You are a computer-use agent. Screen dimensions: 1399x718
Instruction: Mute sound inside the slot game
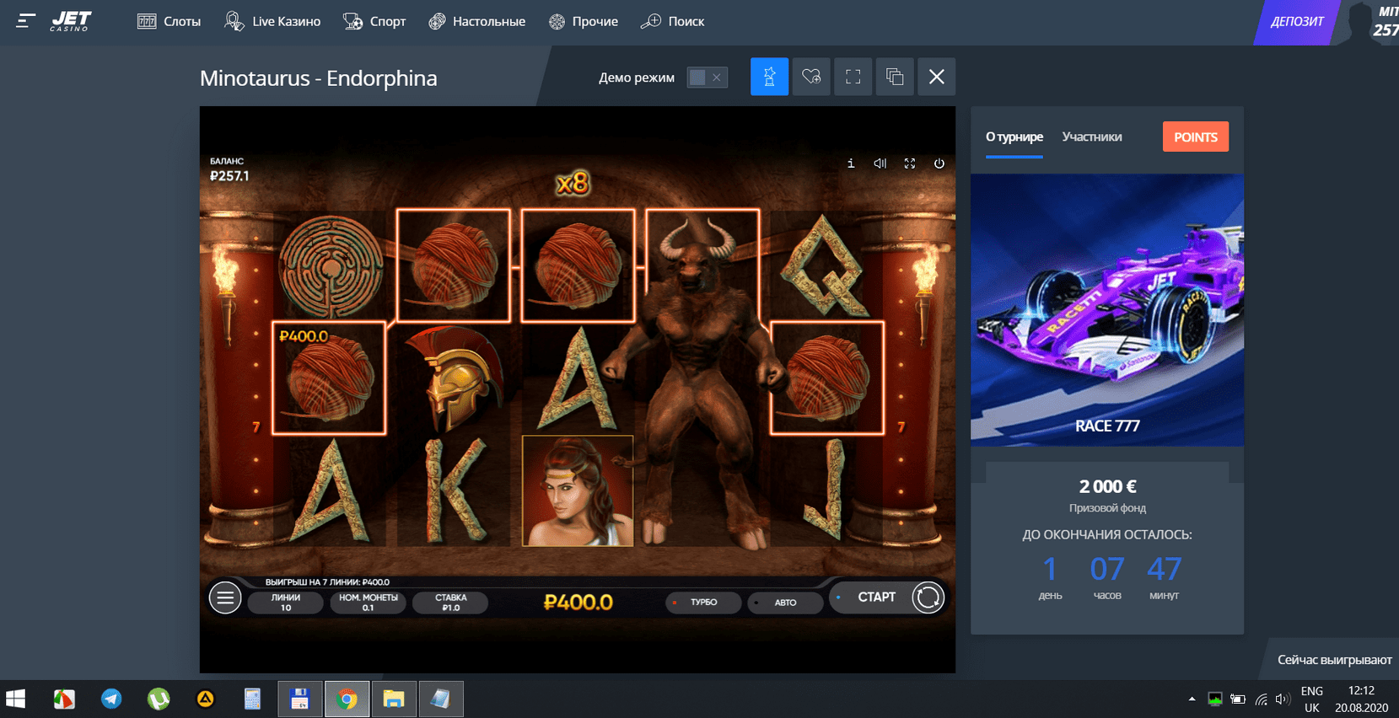880,163
